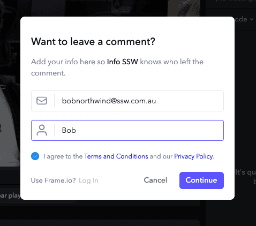Click the partially hidden 'ode' dropdown label
Viewport: 256px width, 226px height.
pyautogui.click(x=241, y=19)
